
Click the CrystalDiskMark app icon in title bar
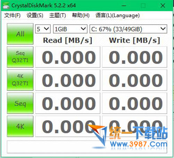click(6, 6)
